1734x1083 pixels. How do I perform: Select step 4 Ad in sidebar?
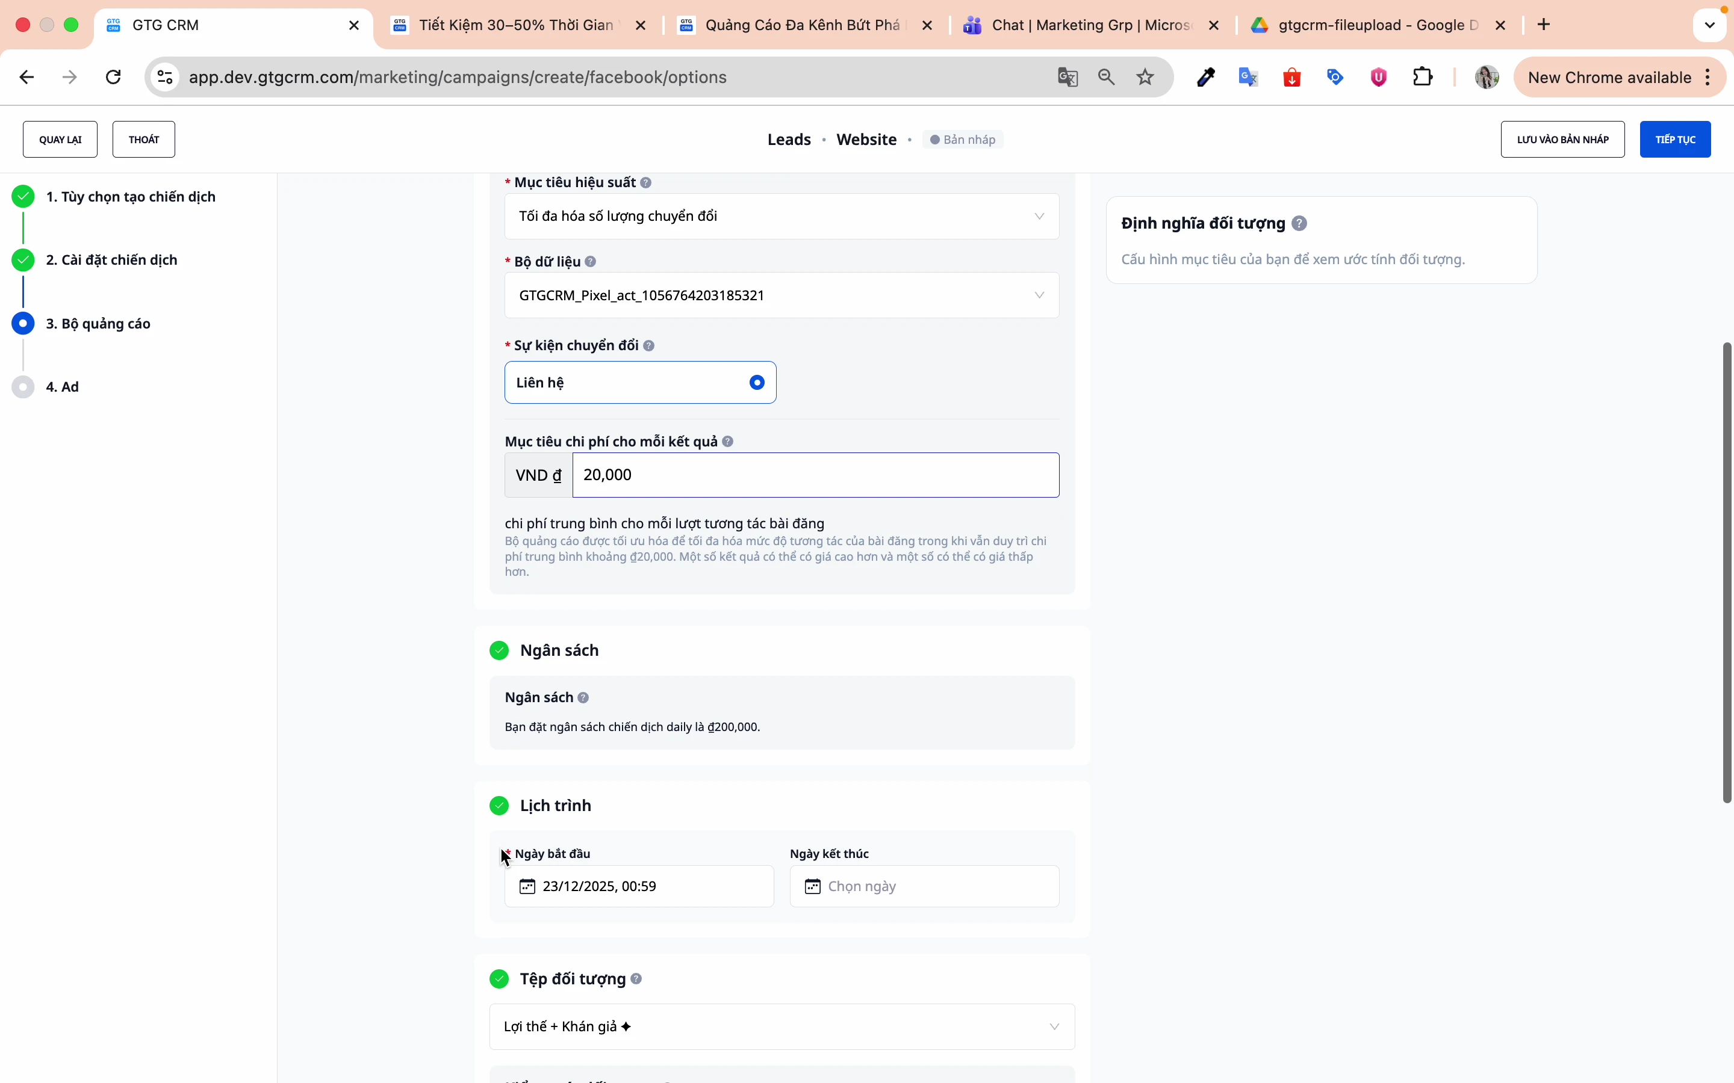63,387
